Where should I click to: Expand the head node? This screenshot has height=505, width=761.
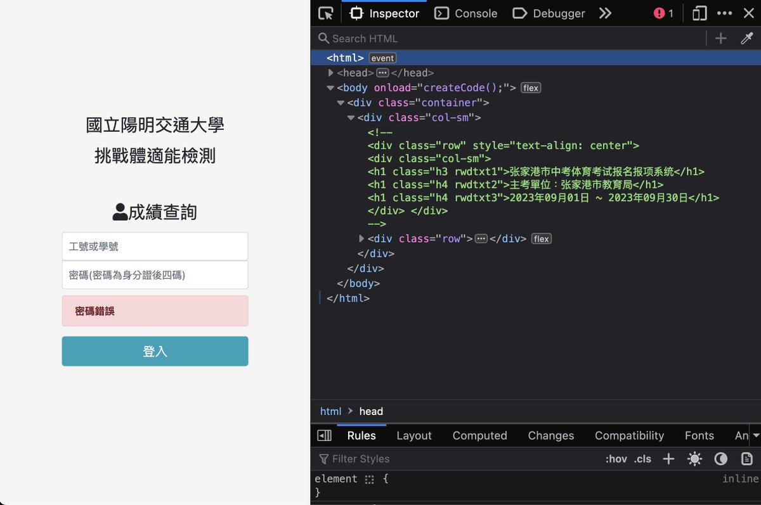point(331,73)
